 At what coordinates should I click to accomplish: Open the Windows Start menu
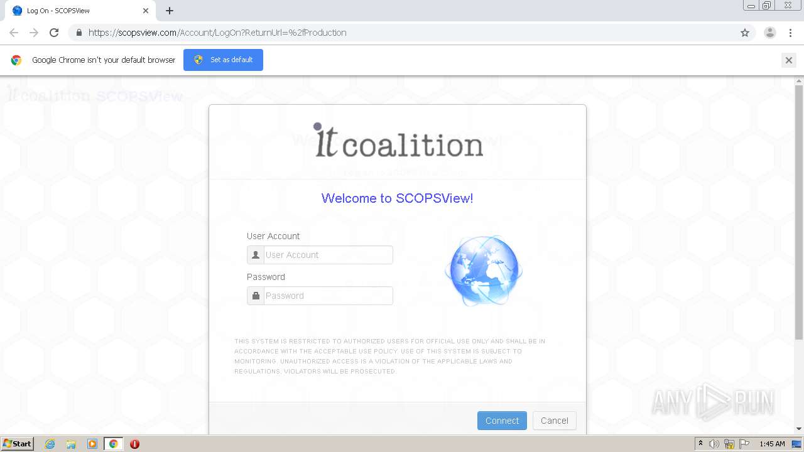18,444
